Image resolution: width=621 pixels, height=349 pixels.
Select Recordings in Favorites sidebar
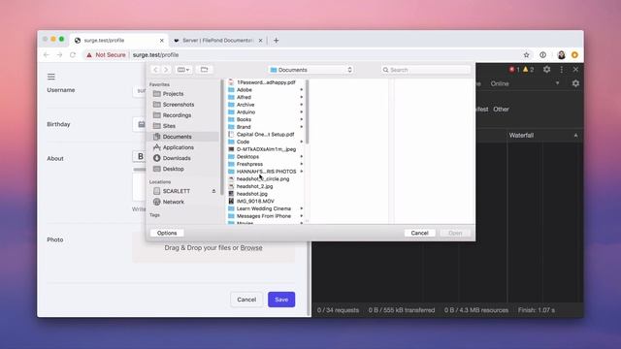177,115
